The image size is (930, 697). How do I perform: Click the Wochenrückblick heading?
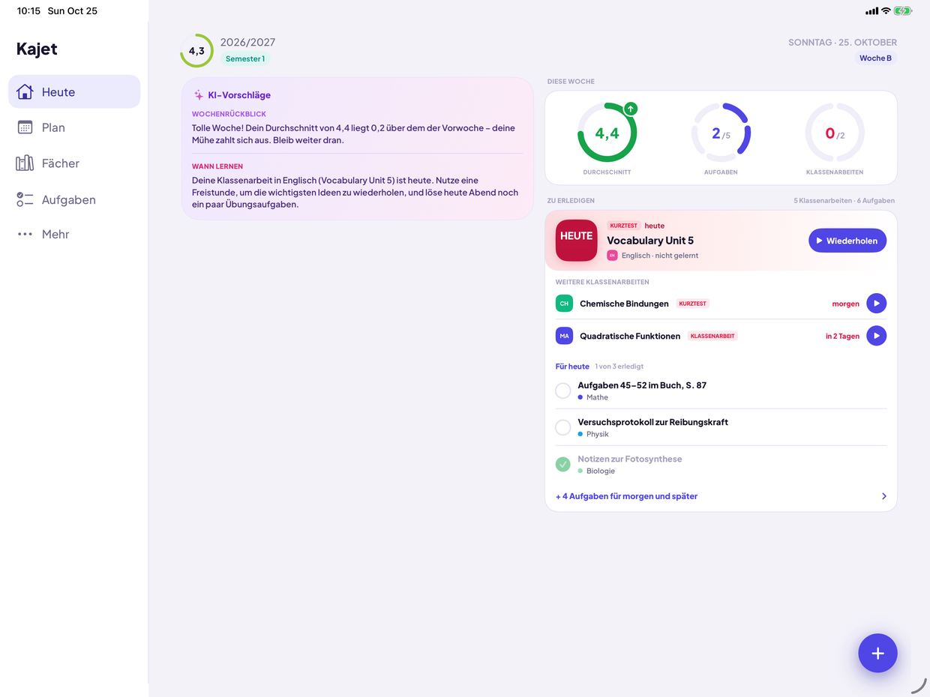[x=229, y=114]
